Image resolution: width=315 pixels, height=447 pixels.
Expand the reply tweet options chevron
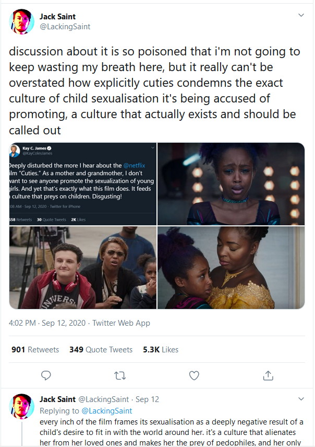(301, 399)
